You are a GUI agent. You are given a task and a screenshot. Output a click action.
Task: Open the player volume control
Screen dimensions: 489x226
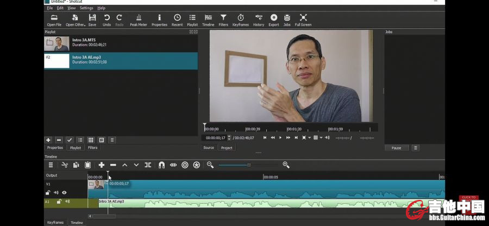(x=327, y=137)
